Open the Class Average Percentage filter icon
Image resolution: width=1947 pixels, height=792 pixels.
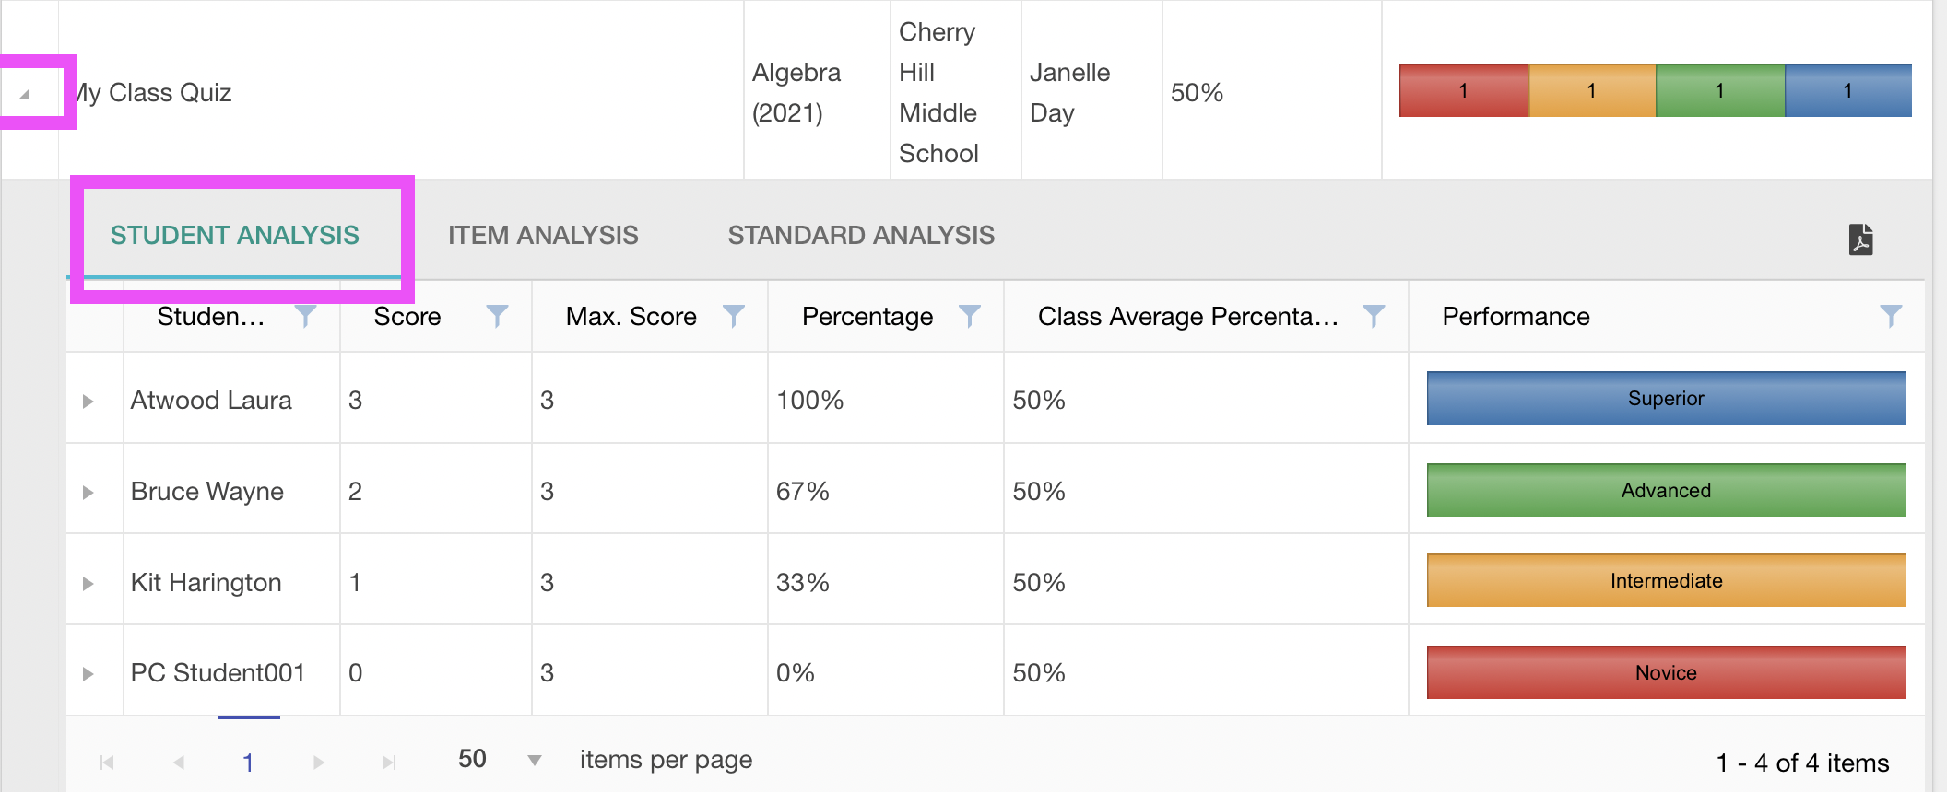(x=1374, y=317)
